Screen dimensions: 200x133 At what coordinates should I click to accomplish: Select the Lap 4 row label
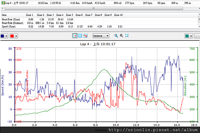coord(17,3)
